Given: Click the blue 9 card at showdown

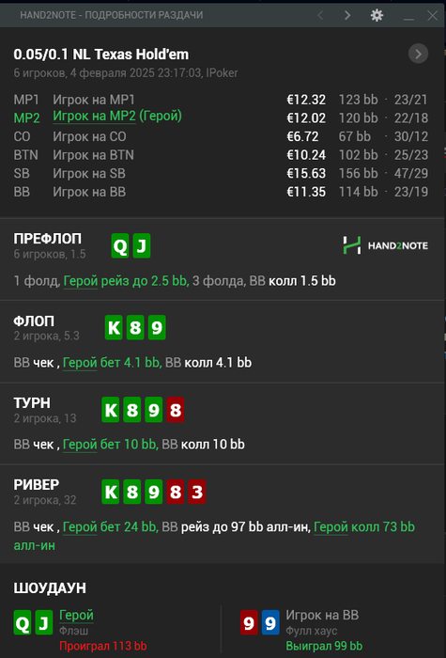Looking at the screenshot, I should pyautogui.click(x=270, y=622).
